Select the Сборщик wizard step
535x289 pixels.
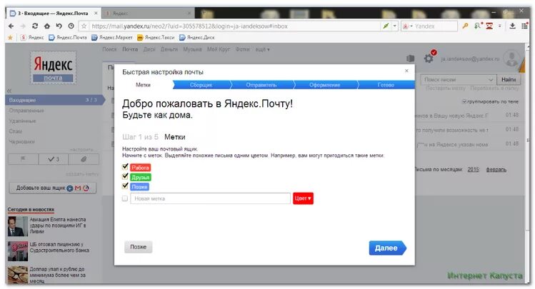point(201,85)
